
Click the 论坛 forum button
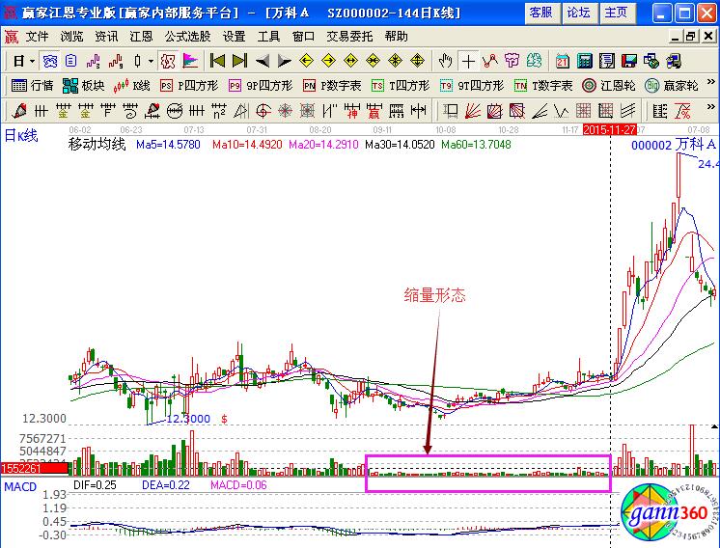[x=578, y=12]
